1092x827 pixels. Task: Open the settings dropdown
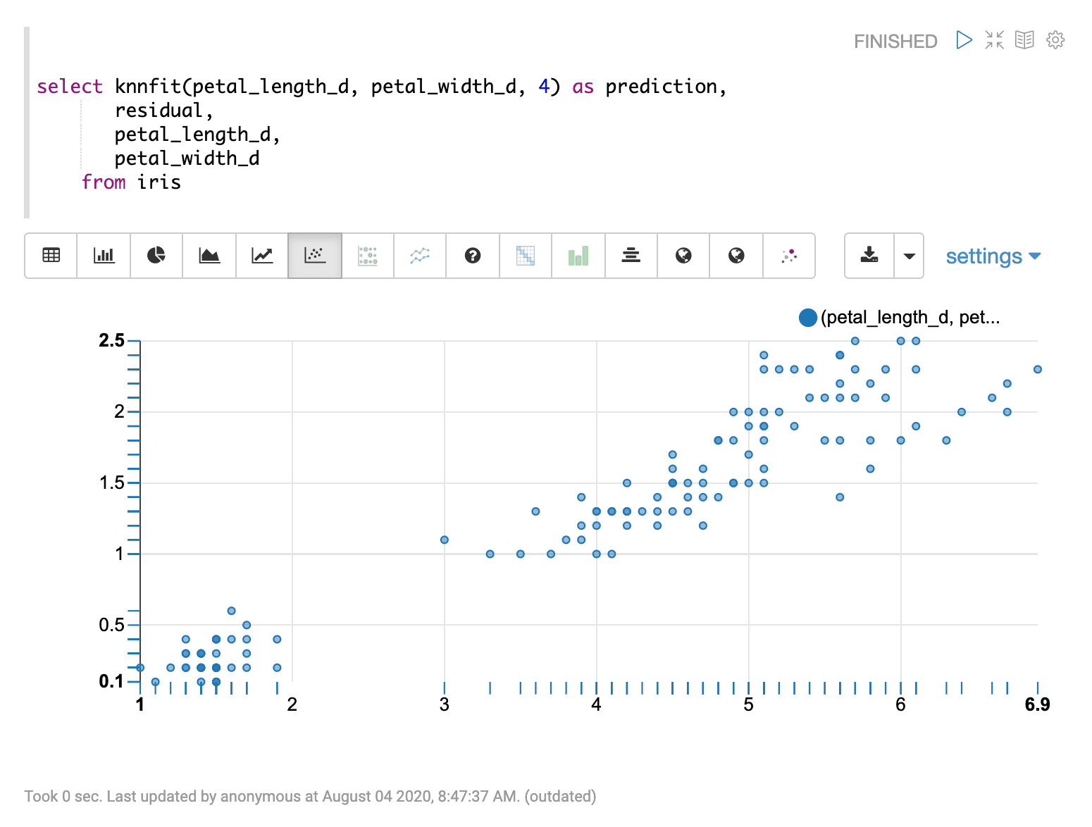pos(993,256)
